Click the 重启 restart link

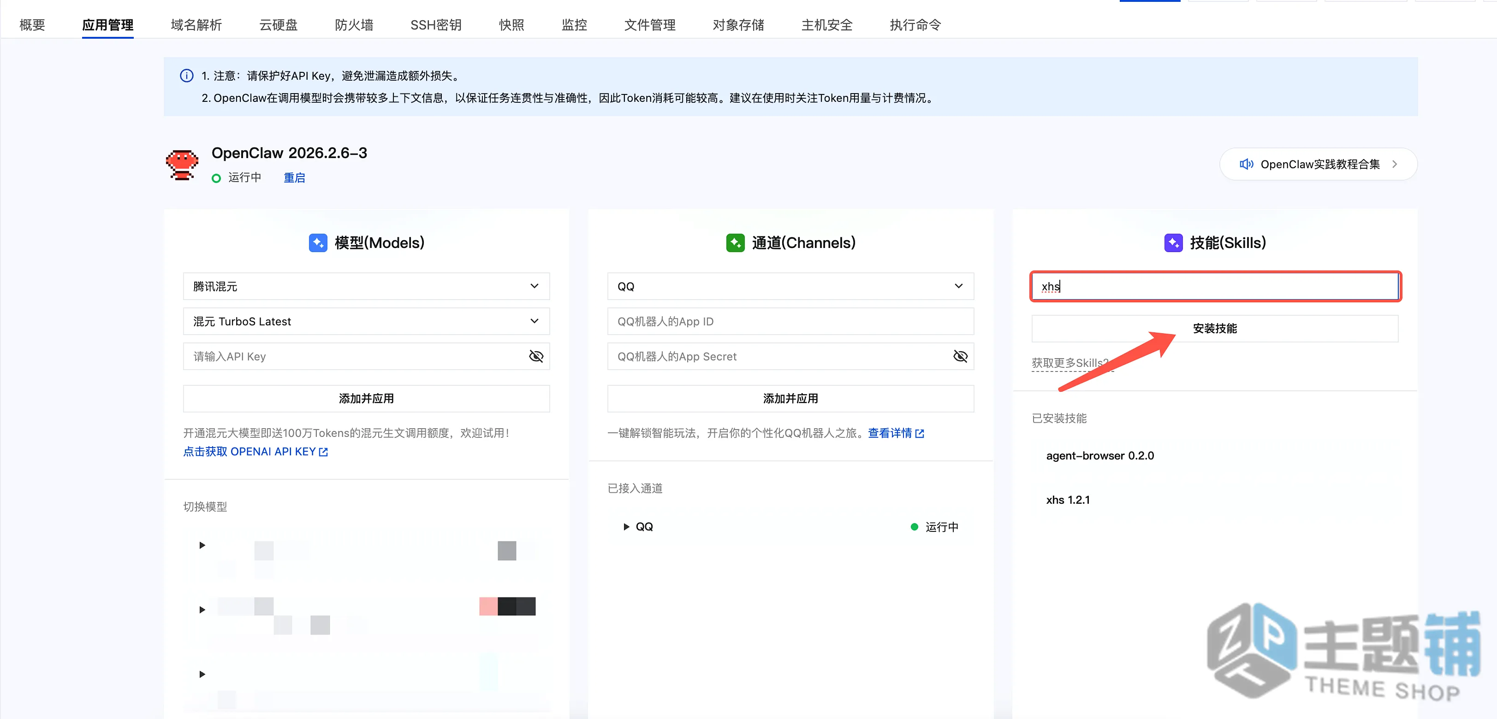pyautogui.click(x=294, y=178)
